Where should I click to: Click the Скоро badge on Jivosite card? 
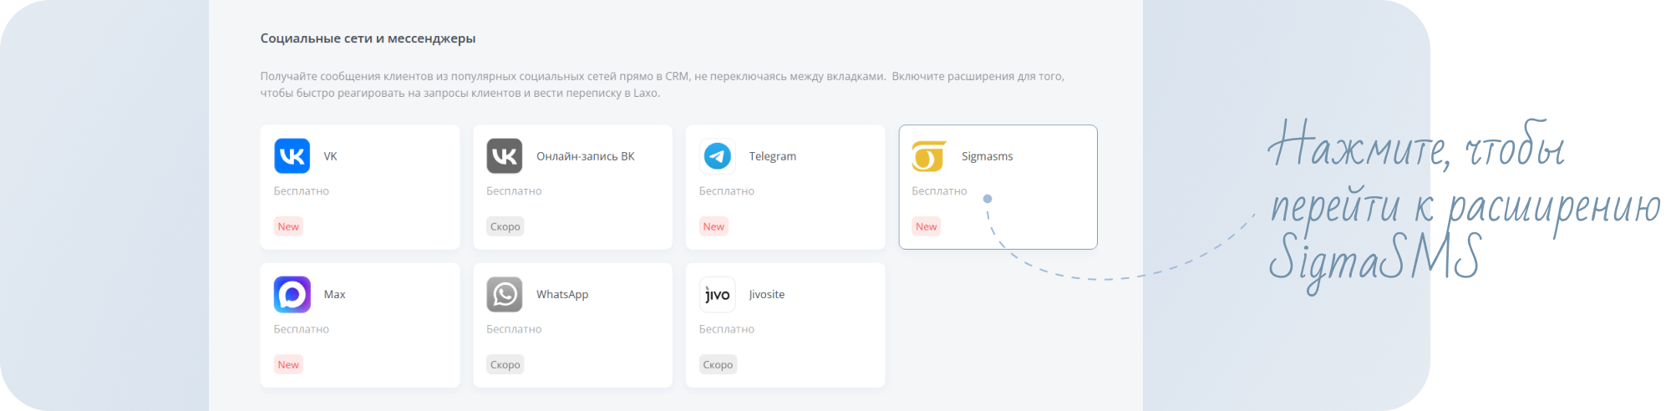click(x=718, y=365)
